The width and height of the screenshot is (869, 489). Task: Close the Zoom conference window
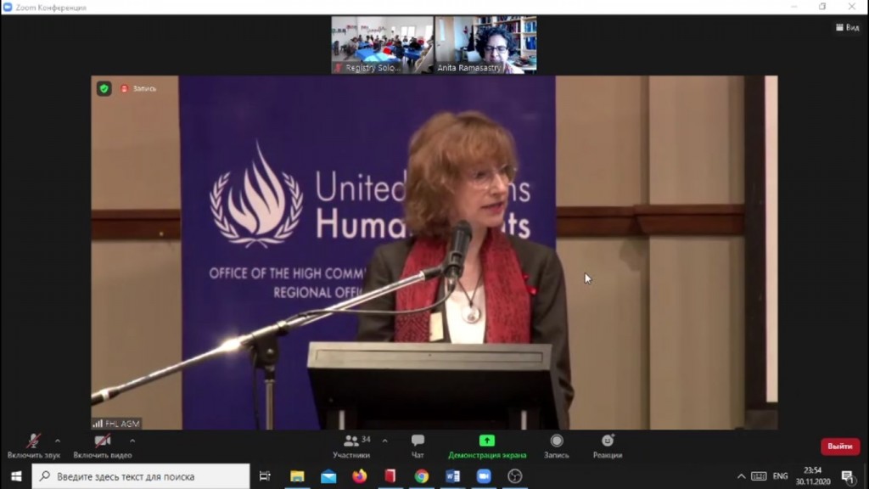click(852, 7)
